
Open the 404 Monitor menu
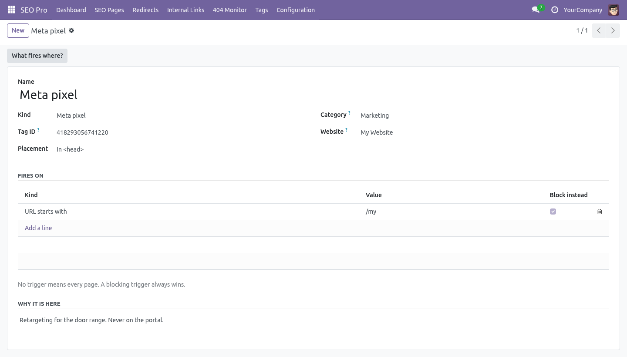(230, 10)
